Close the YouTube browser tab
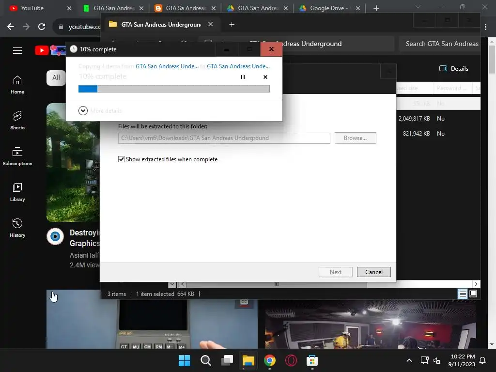 pyautogui.click(x=69, y=8)
